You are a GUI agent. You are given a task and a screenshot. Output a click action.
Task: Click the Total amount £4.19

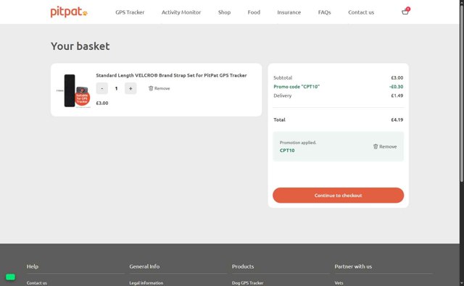[x=397, y=119]
